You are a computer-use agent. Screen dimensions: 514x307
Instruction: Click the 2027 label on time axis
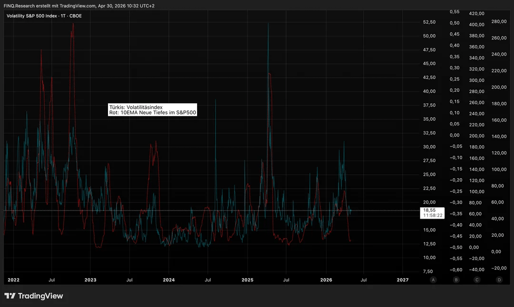click(x=403, y=280)
